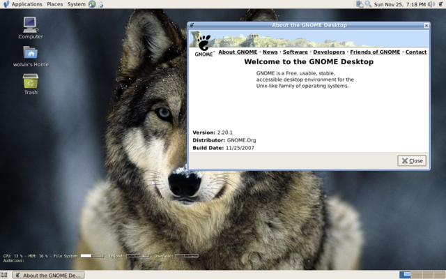Open the Developers link

pos(329,52)
